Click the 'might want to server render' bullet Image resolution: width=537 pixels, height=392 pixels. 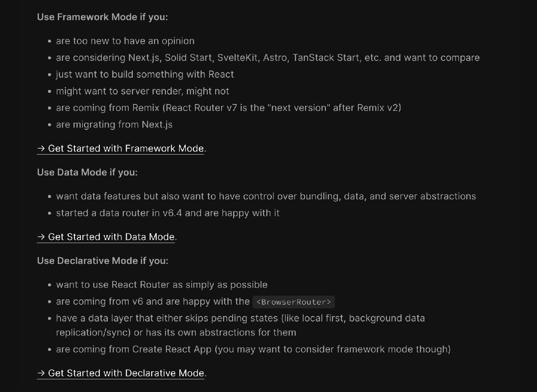[142, 91]
